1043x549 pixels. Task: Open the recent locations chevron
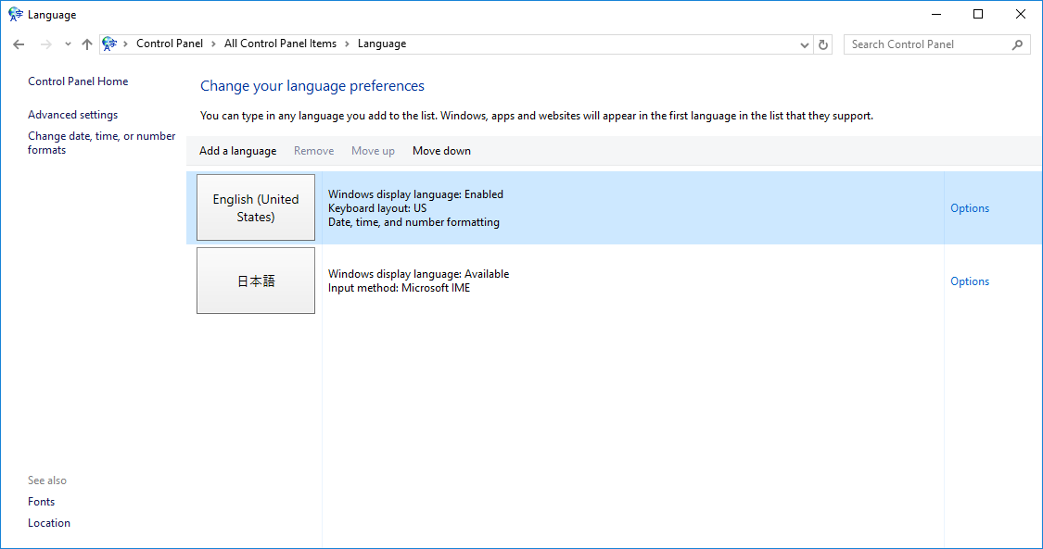click(68, 44)
